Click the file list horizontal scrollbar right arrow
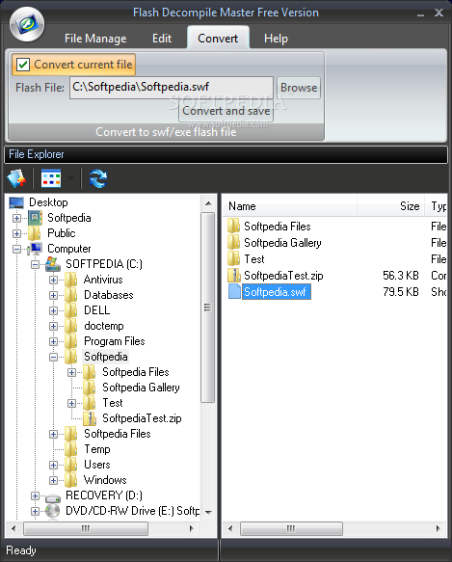Screen dimensions: 452x562 tap(438, 528)
